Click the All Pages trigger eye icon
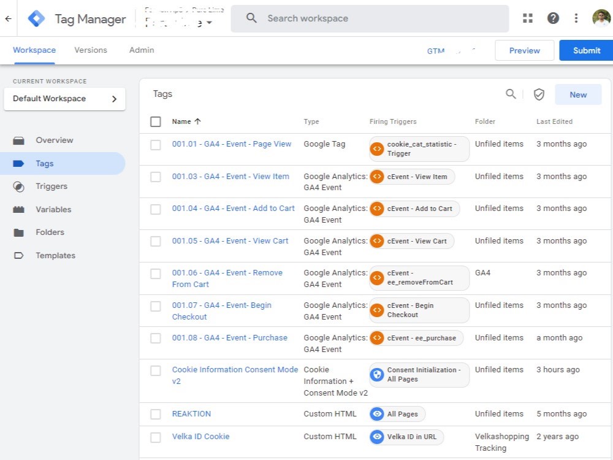The width and height of the screenshot is (613, 460). [377, 414]
